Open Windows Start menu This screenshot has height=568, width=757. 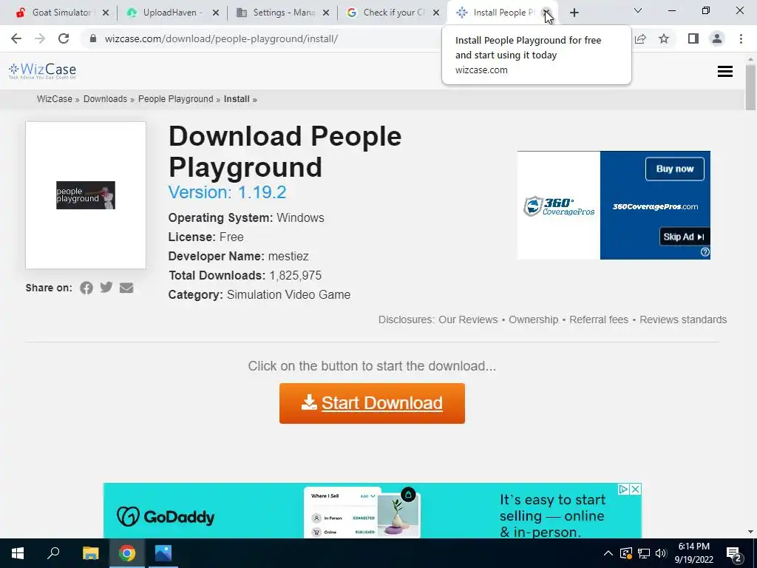[x=18, y=553]
